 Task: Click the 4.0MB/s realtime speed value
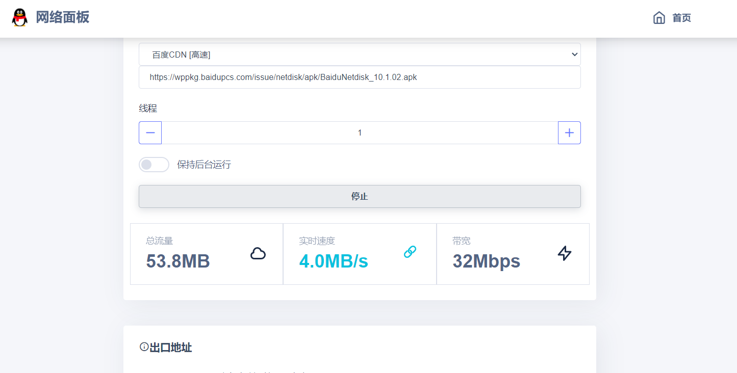pyautogui.click(x=334, y=261)
